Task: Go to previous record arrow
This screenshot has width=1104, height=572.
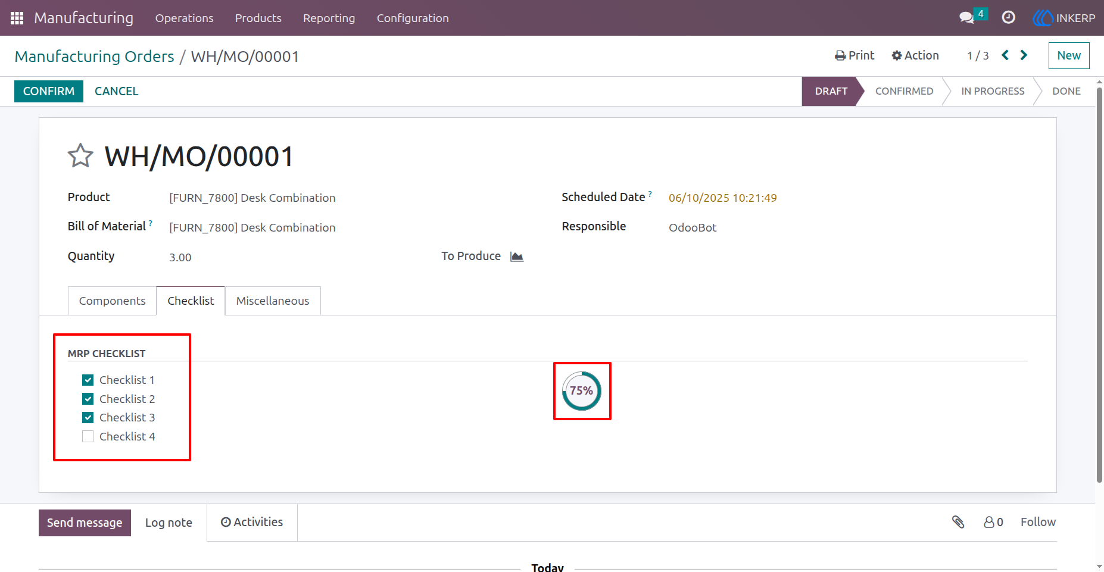Action: (1005, 55)
